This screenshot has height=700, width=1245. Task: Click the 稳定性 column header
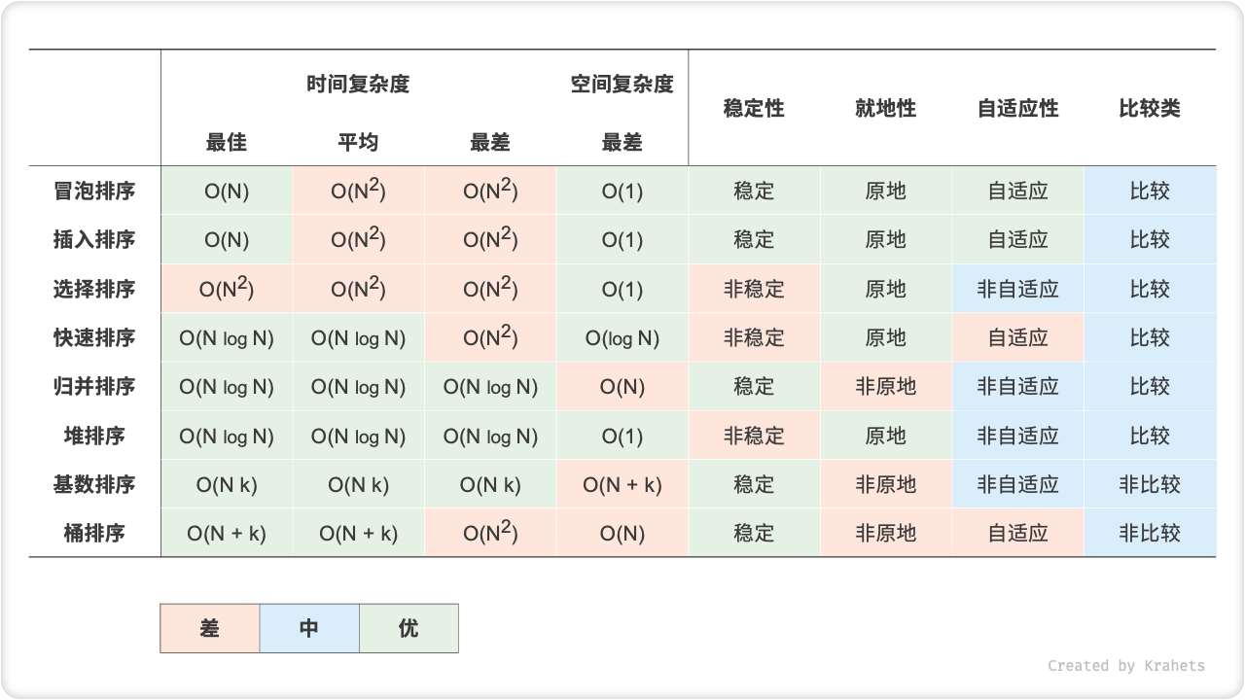click(754, 109)
